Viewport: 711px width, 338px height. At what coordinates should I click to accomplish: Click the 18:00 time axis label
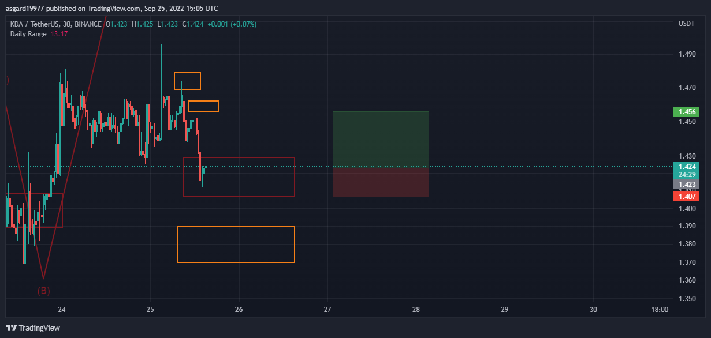660,310
